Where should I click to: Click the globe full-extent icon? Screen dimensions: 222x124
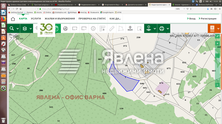[x=65, y=29]
